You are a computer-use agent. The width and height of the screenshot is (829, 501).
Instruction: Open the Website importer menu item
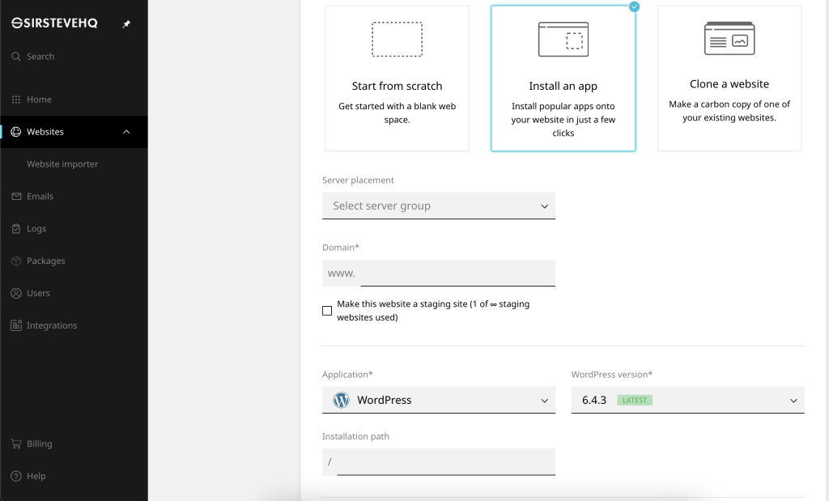[x=62, y=163]
